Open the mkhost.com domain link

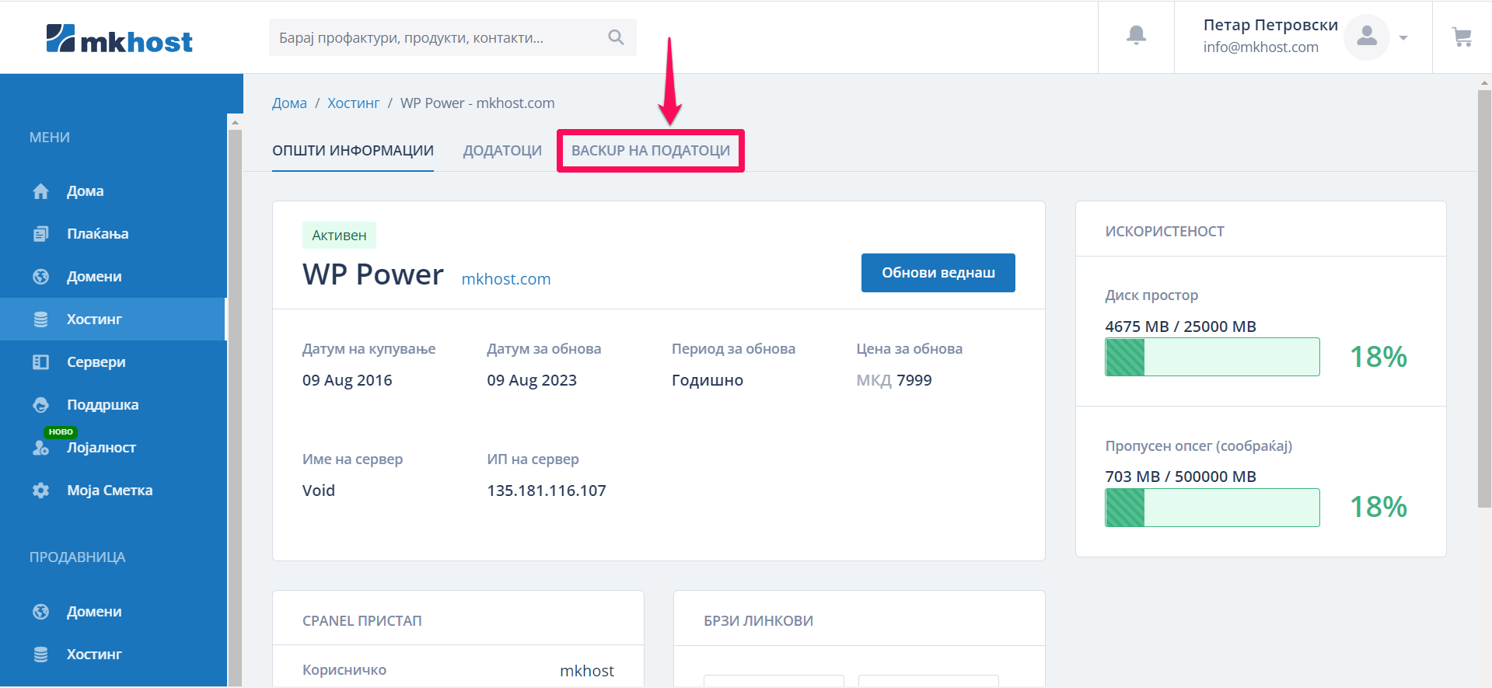[505, 279]
